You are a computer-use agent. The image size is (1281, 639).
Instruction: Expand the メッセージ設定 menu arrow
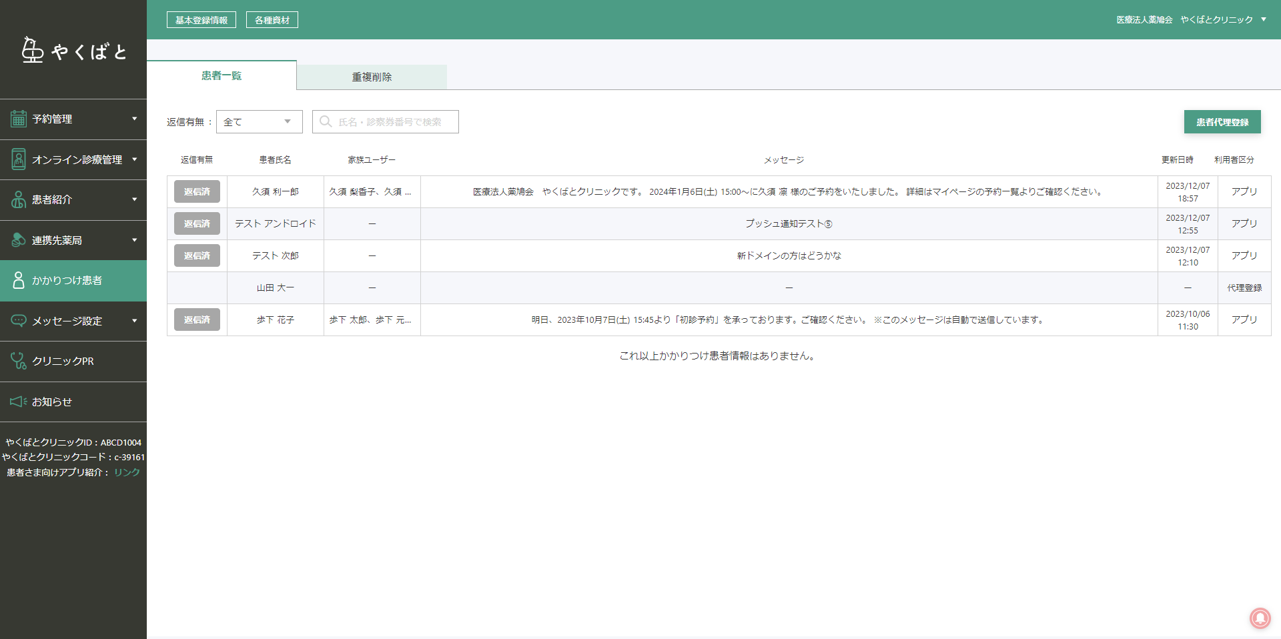click(x=135, y=321)
